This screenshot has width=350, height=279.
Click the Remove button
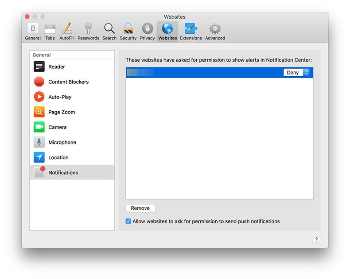point(140,208)
